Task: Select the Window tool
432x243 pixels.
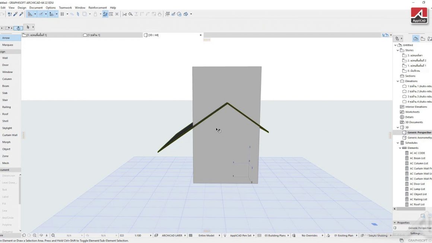Action: pos(7,72)
